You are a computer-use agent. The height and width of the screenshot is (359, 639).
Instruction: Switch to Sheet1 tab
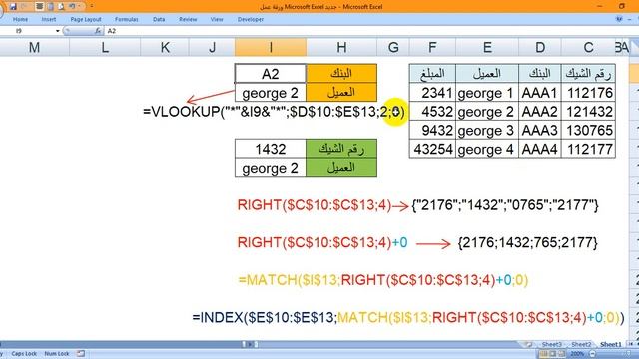(610, 344)
